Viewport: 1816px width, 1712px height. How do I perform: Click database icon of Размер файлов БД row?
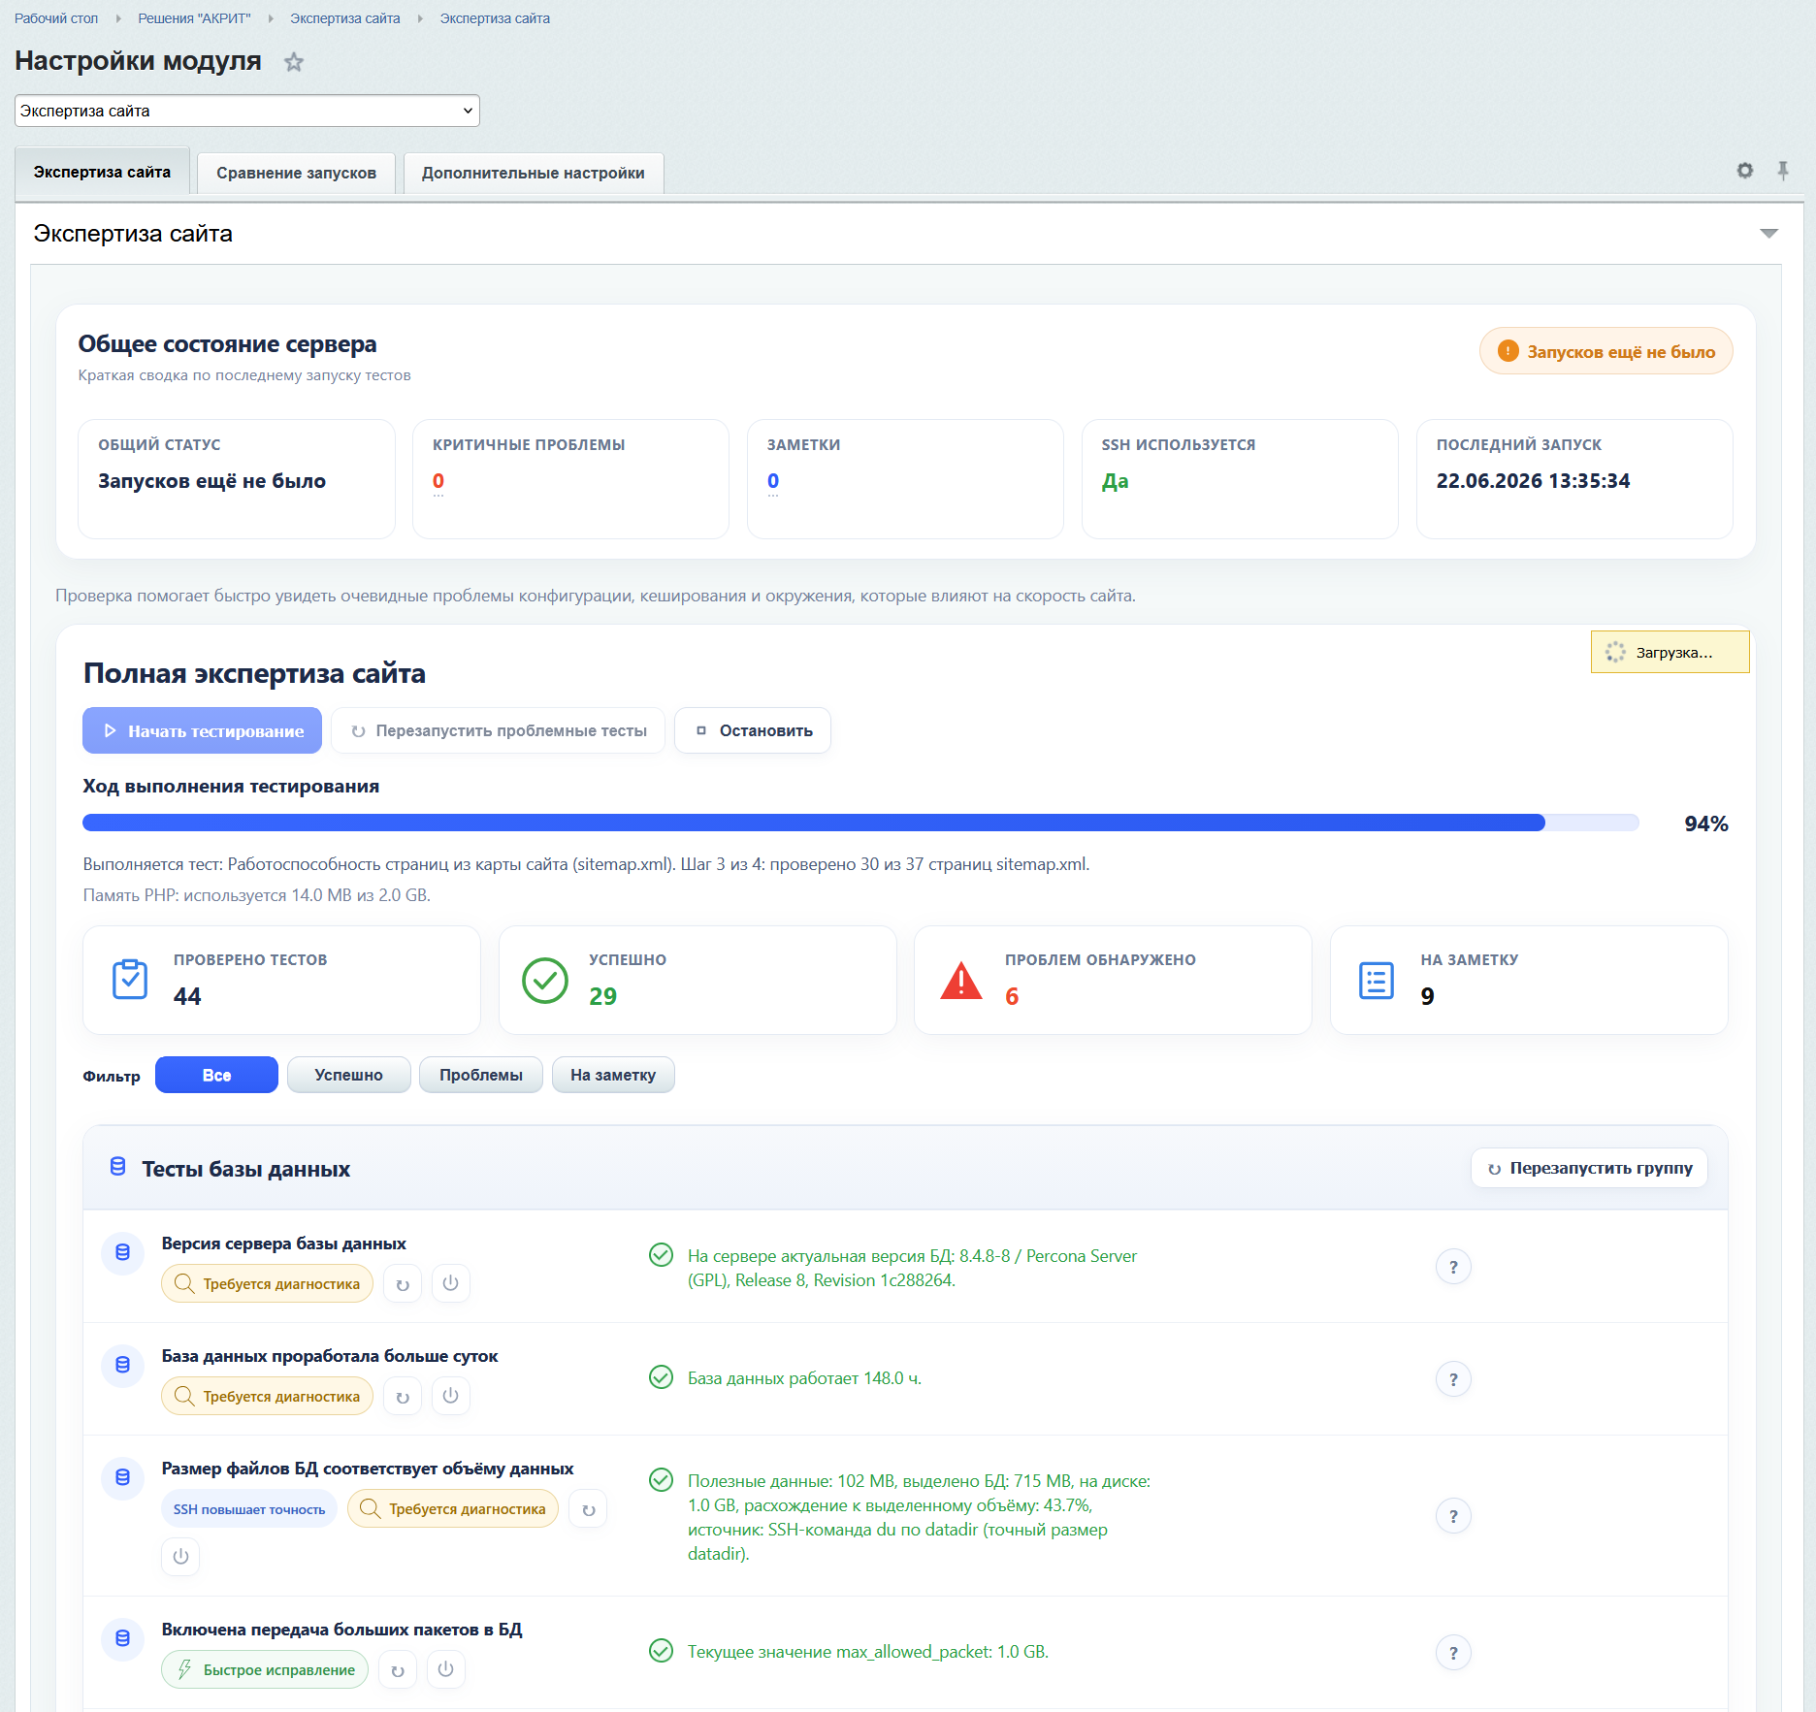point(123,1477)
